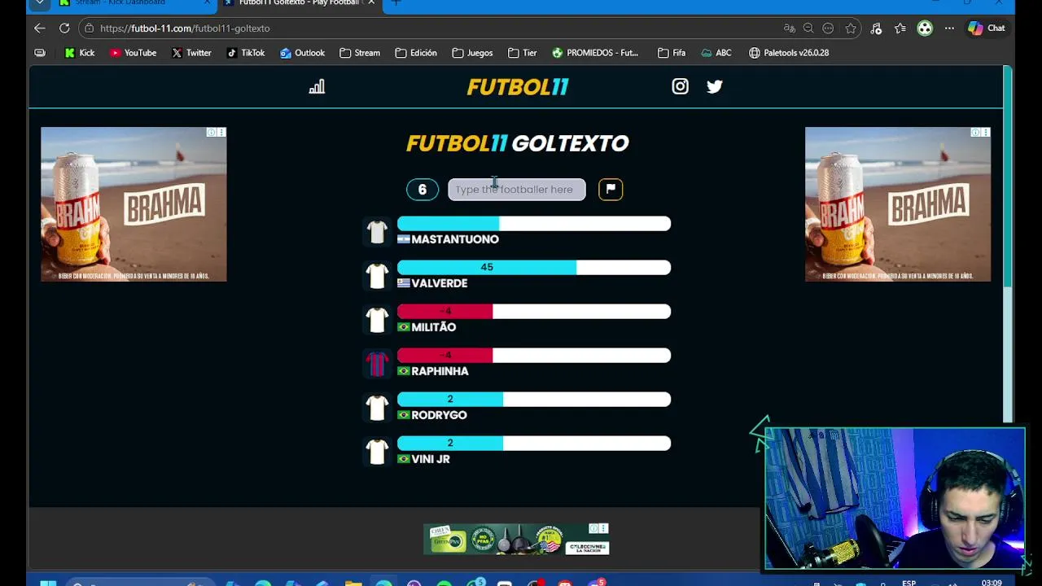Open the Outlook bookmark
This screenshot has height=586, width=1042.
pyautogui.click(x=302, y=52)
